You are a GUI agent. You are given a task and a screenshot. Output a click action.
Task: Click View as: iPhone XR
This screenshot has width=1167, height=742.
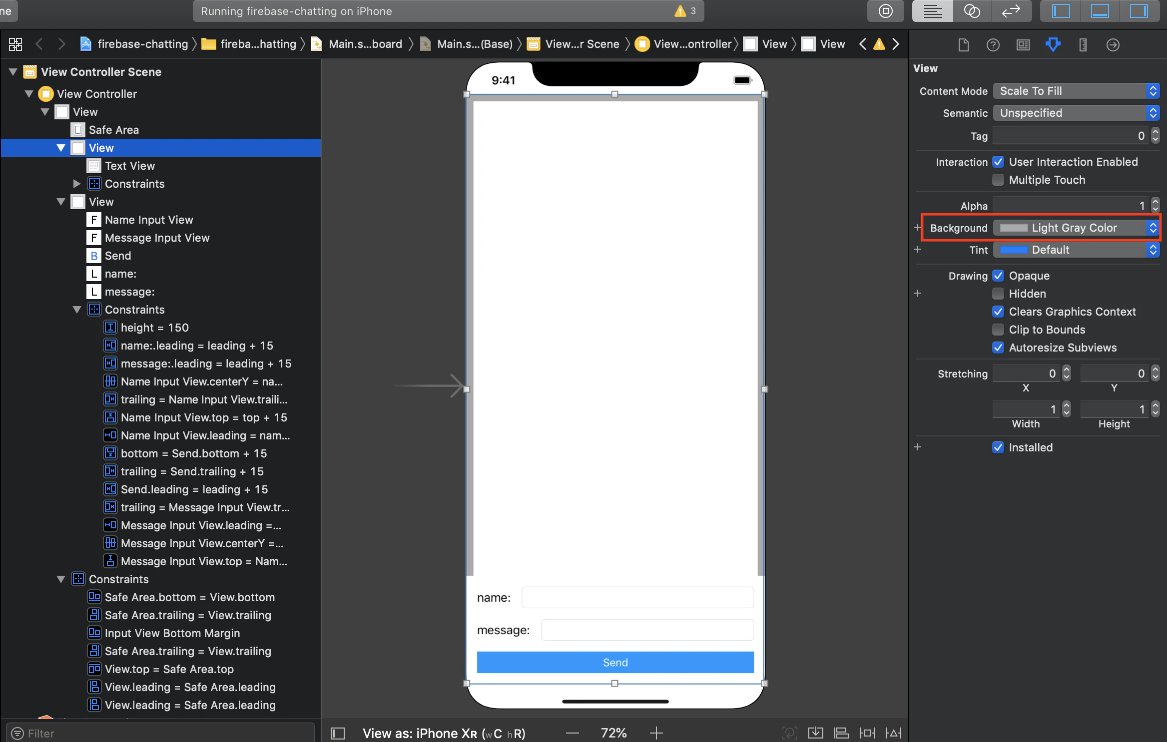[444, 733]
